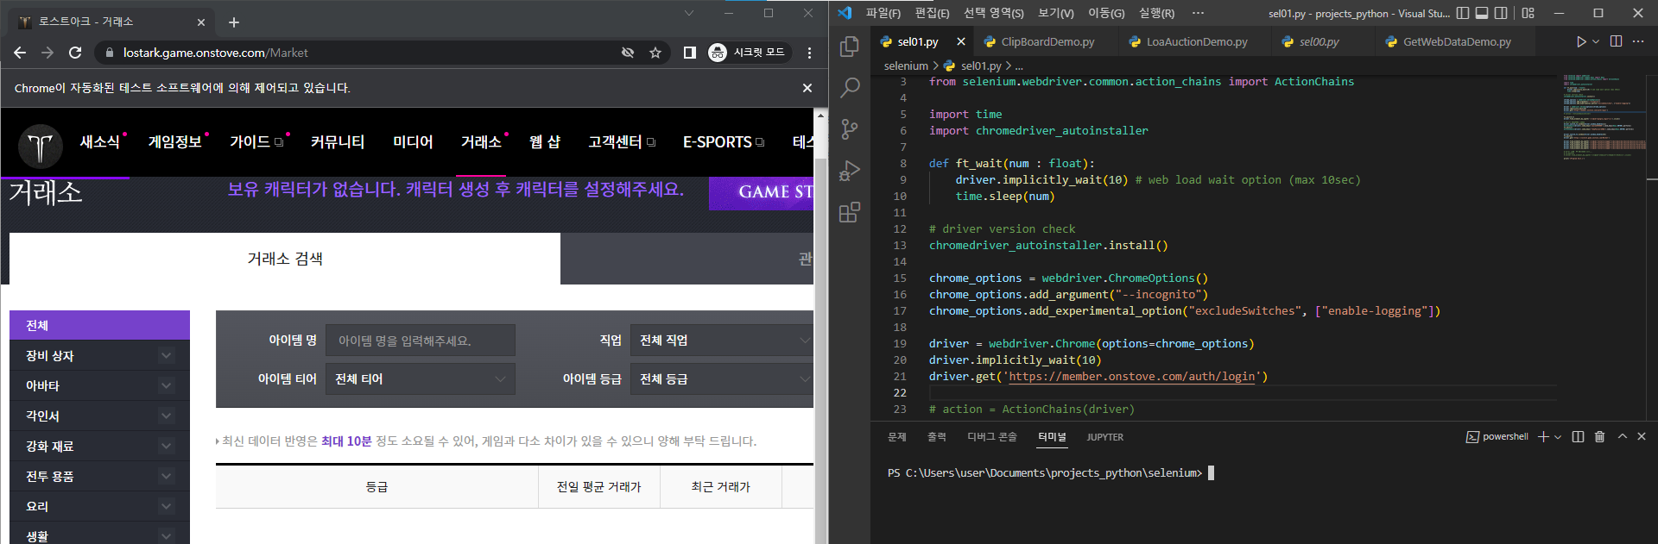Open a new Chrome tab
This screenshot has height=544, width=1658.
(x=234, y=22)
